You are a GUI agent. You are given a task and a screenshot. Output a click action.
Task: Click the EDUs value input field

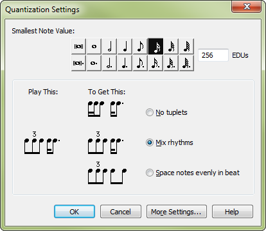(x=213, y=55)
